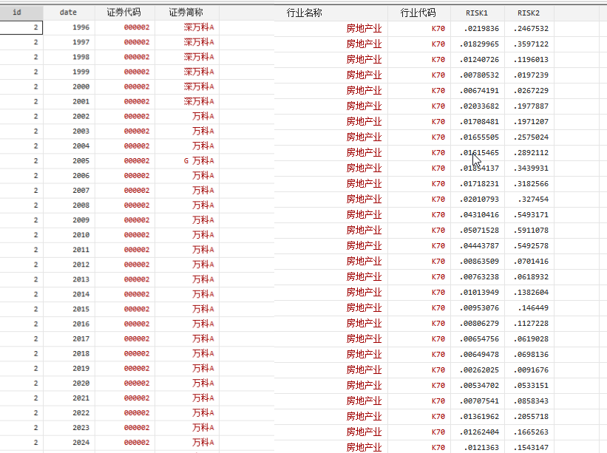
Task: Select the date column header
Action: (68, 13)
